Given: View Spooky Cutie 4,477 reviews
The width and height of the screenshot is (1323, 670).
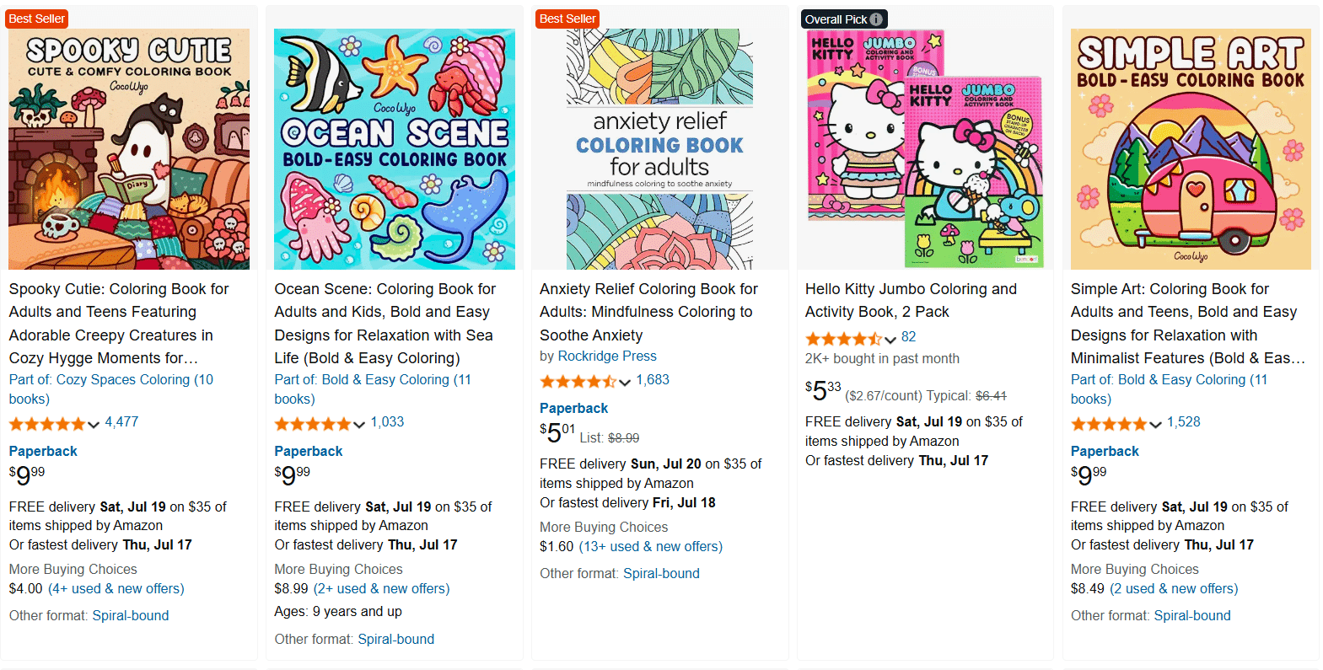Looking at the screenshot, I should [121, 421].
